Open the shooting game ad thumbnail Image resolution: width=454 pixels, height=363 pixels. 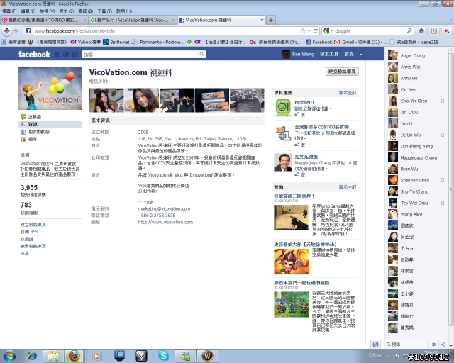click(292, 218)
